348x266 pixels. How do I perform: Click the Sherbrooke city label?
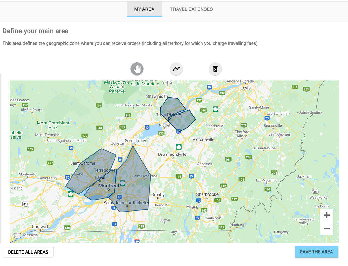pyautogui.click(x=207, y=194)
